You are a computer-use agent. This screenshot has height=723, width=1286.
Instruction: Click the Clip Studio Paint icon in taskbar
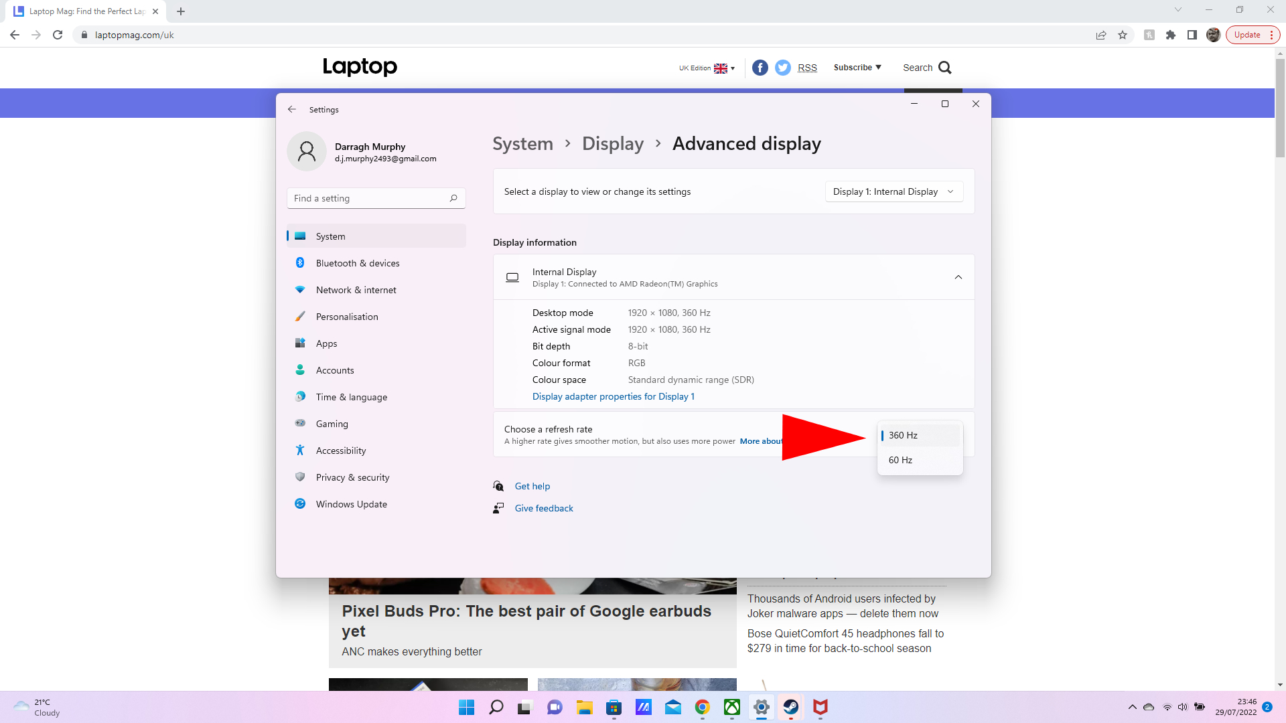(x=644, y=706)
